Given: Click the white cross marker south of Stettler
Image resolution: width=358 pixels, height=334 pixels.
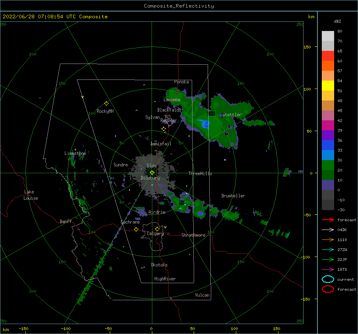Looking at the screenshot, I should pyautogui.click(x=225, y=160).
